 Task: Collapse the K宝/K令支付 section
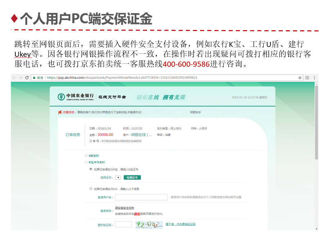(x=86, y=162)
